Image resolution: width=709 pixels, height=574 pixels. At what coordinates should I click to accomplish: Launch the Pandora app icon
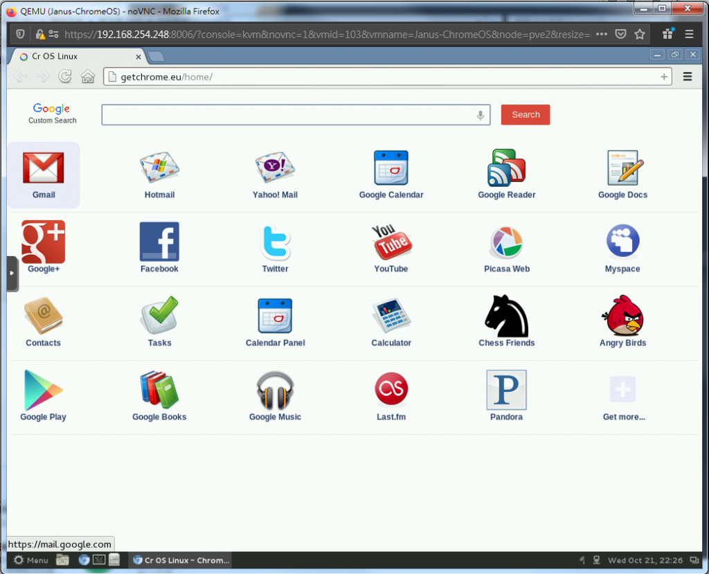click(x=506, y=390)
